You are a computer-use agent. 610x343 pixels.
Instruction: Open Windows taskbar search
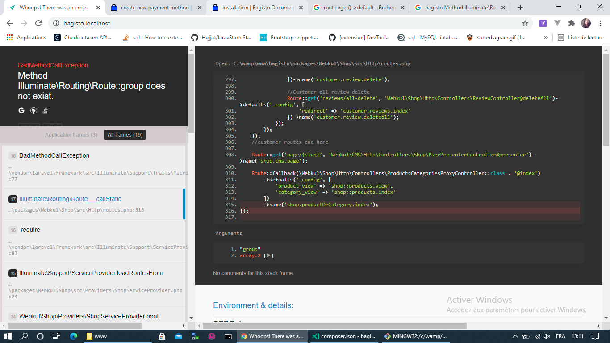click(x=24, y=336)
